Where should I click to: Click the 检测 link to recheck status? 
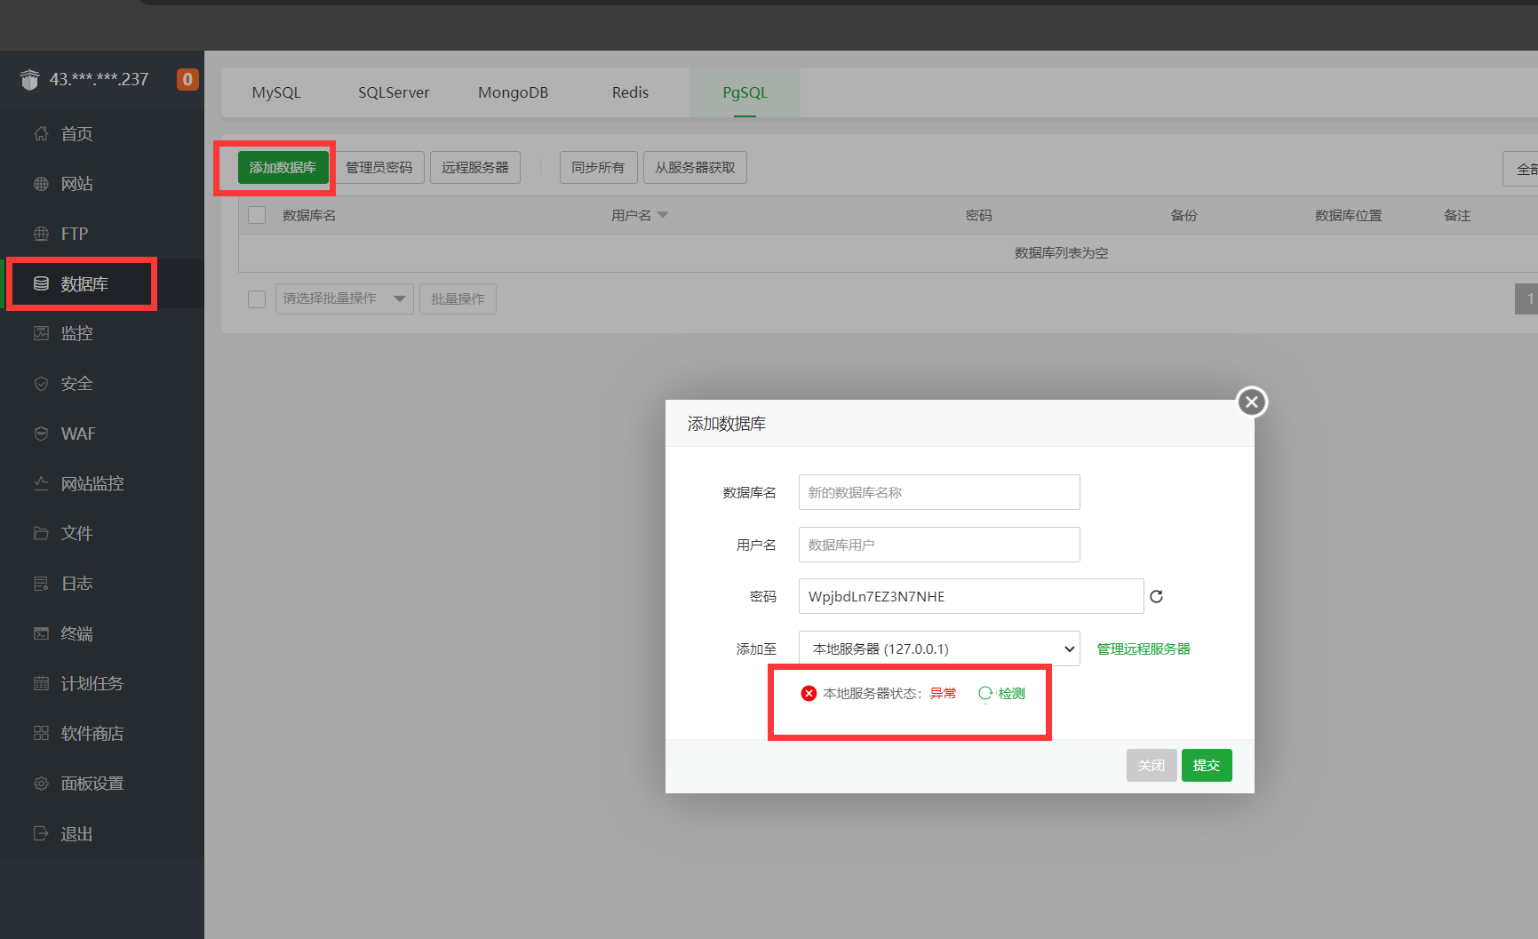(x=1012, y=694)
